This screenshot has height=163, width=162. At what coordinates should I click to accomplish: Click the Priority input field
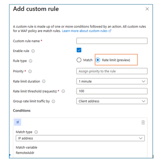[112, 71]
